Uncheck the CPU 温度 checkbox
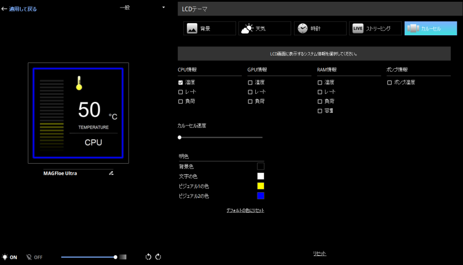 pyautogui.click(x=181, y=83)
